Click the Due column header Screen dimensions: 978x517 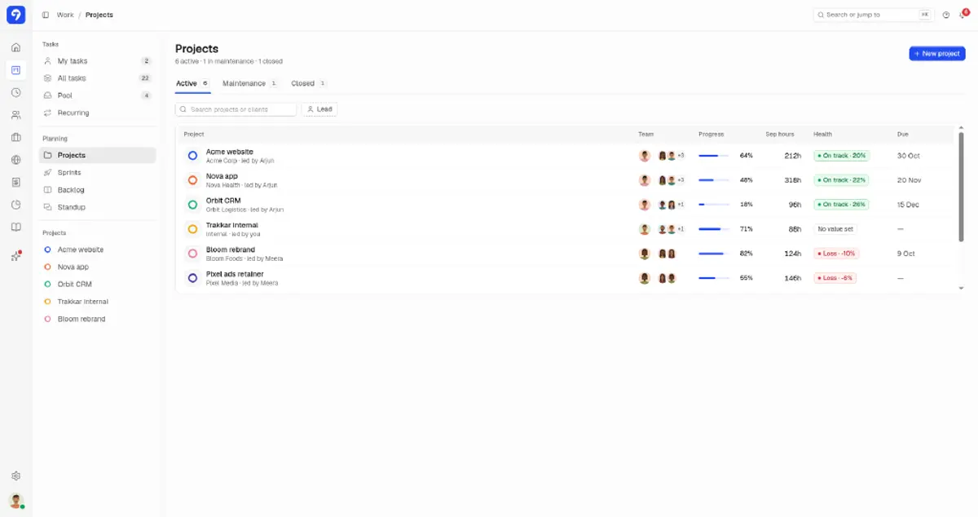pos(902,135)
